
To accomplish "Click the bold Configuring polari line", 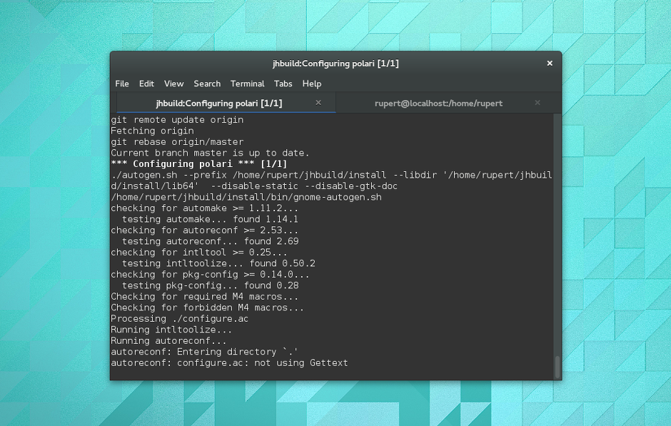I will [199, 164].
